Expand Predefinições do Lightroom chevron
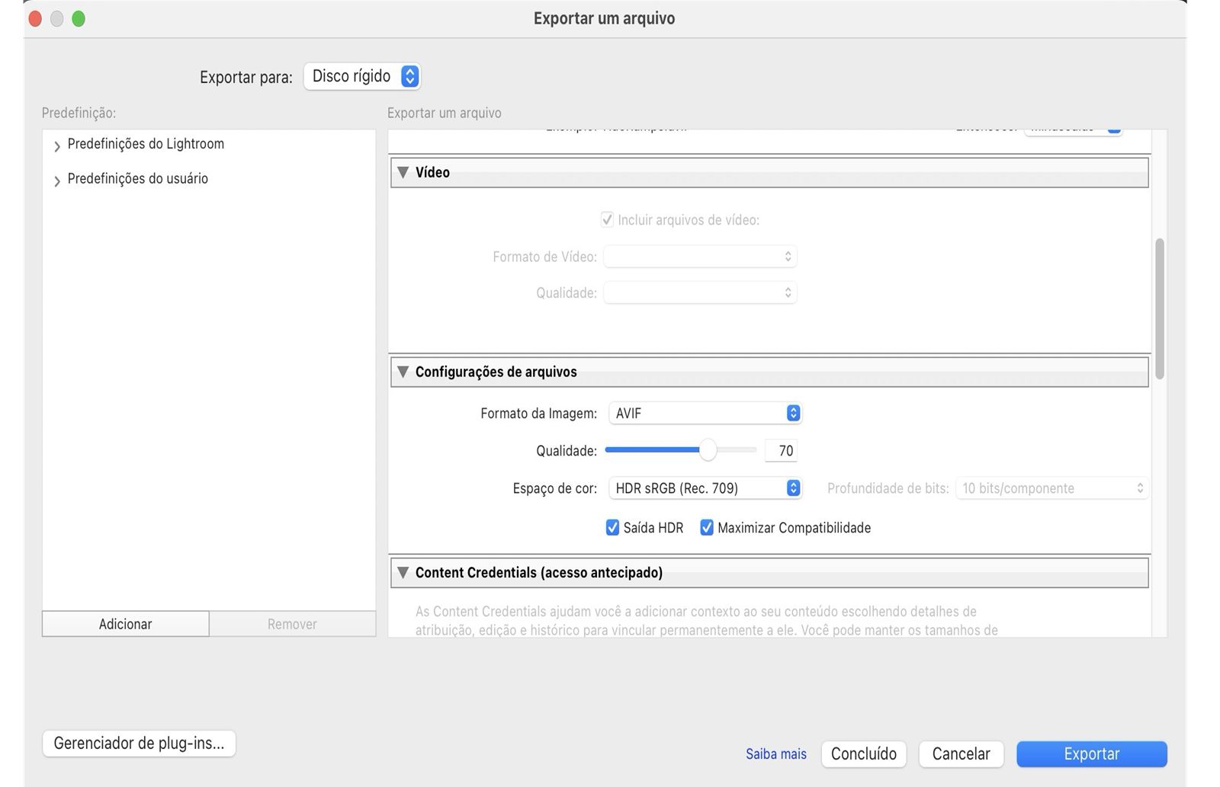The width and height of the screenshot is (1220, 787). (57, 146)
